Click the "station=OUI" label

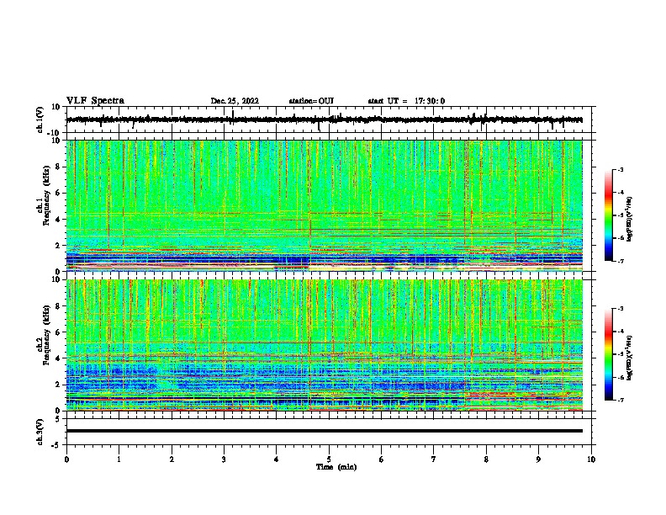[311, 101]
